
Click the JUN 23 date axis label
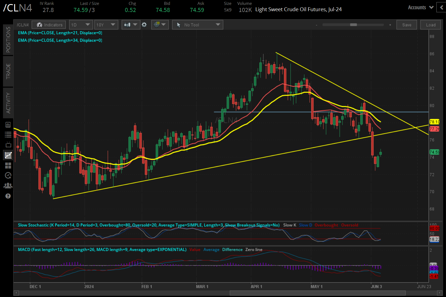pyautogui.click(x=424, y=287)
